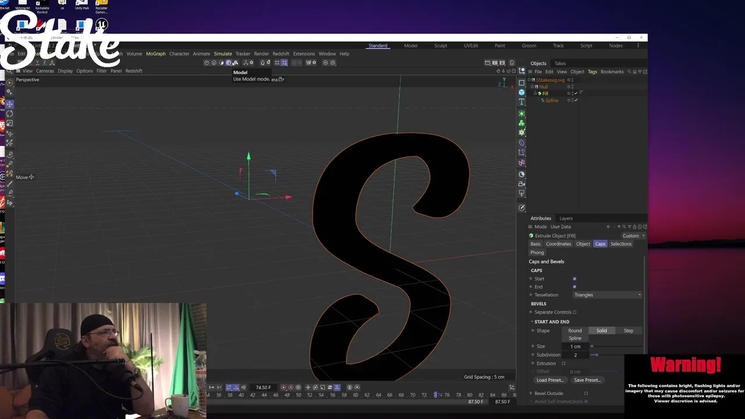Click the current frame field showing 74.50 F
The height and width of the screenshot is (419, 745).
[x=263, y=388]
